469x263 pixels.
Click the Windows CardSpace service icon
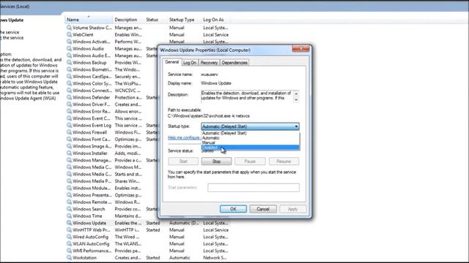(69, 76)
